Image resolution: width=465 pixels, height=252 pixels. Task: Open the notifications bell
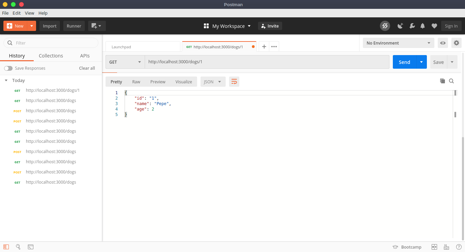423,26
